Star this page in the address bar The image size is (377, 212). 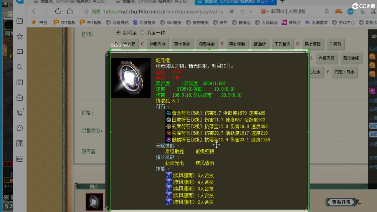86,11
